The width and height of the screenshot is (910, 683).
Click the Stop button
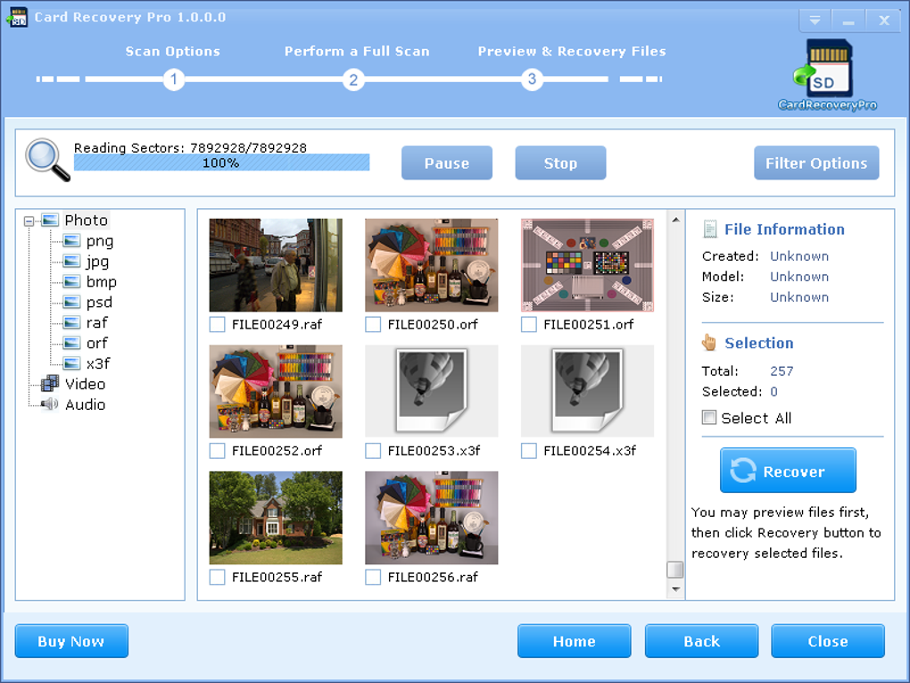[x=560, y=163]
